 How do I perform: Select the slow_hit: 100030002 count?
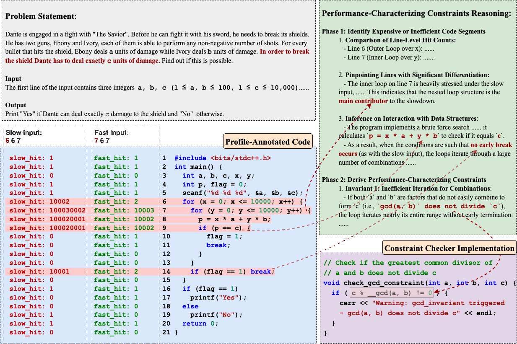coord(47,210)
